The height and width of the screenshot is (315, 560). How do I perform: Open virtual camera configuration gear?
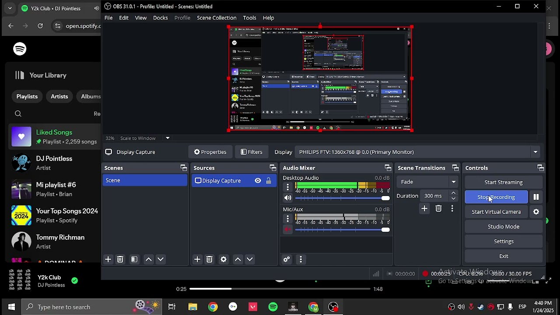point(536,212)
